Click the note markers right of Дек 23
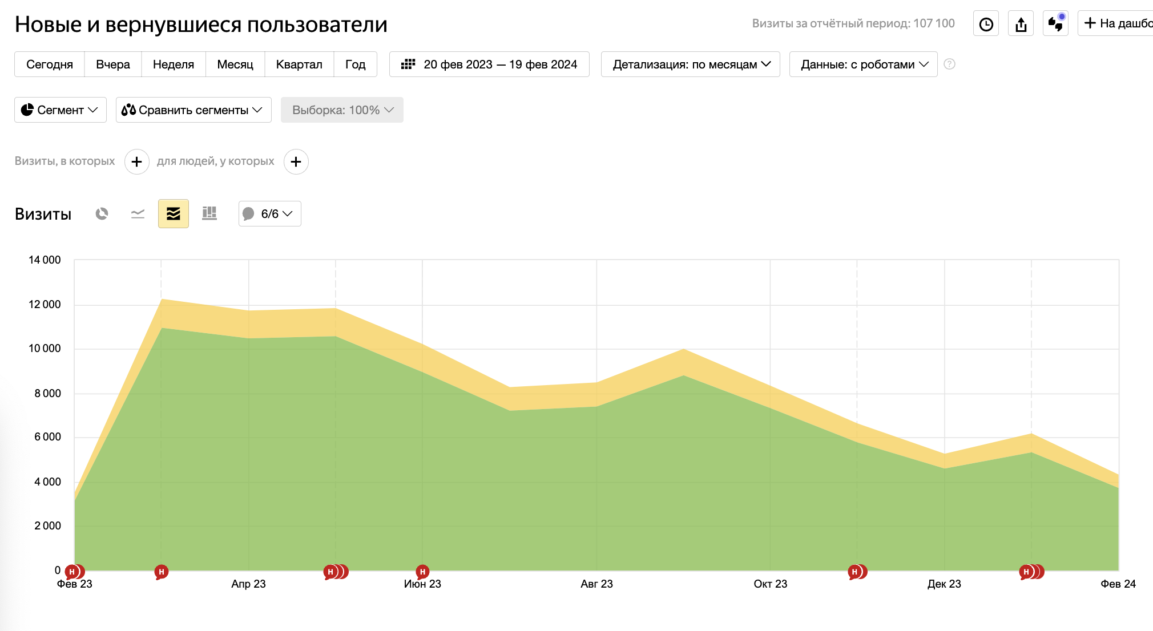 point(1031,572)
